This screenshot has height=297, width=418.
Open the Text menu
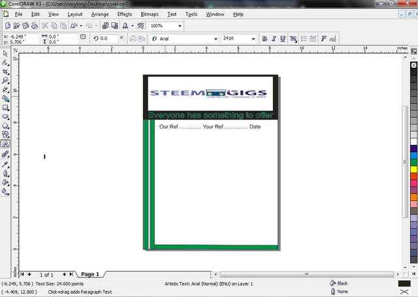172,14
